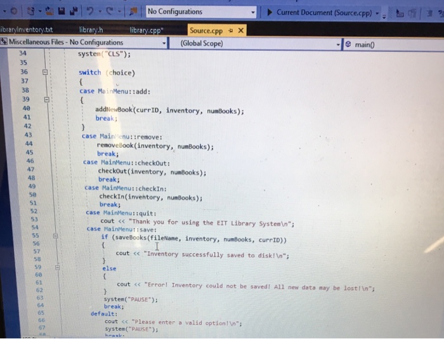Click the system("CLS"); line

(x=104, y=54)
